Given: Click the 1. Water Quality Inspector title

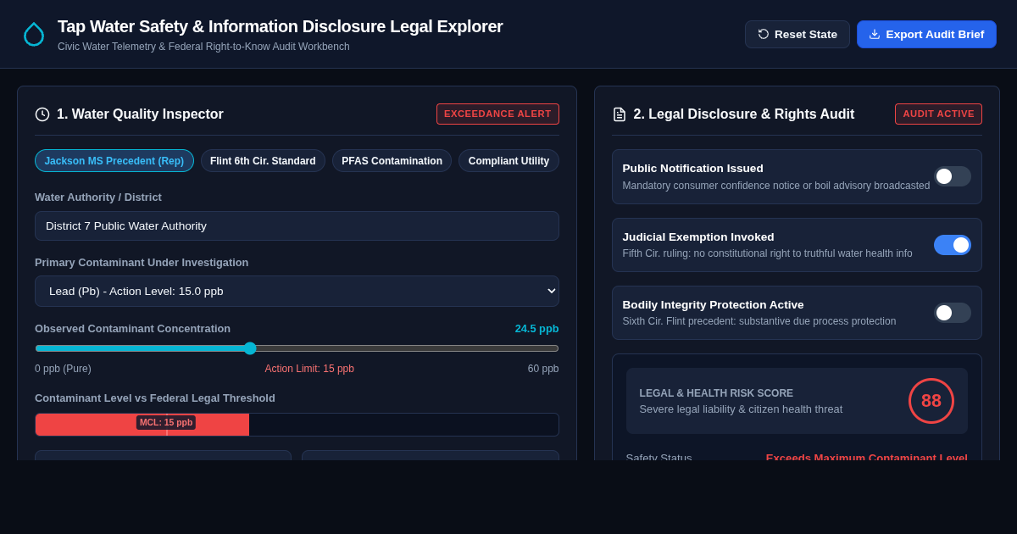Looking at the screenshot, I should [x=140, y=114].
